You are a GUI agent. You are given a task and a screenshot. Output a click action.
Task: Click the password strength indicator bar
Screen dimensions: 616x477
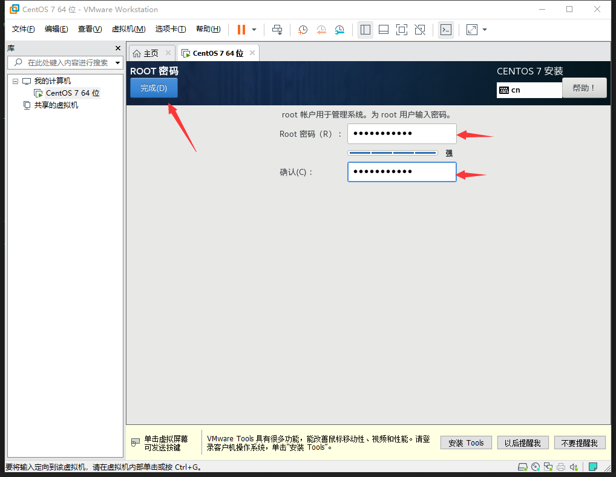(x=392, y=153)
